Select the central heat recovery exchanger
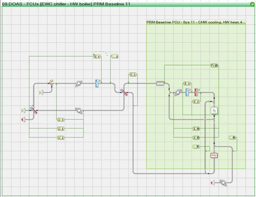 [x=124, y=92]
